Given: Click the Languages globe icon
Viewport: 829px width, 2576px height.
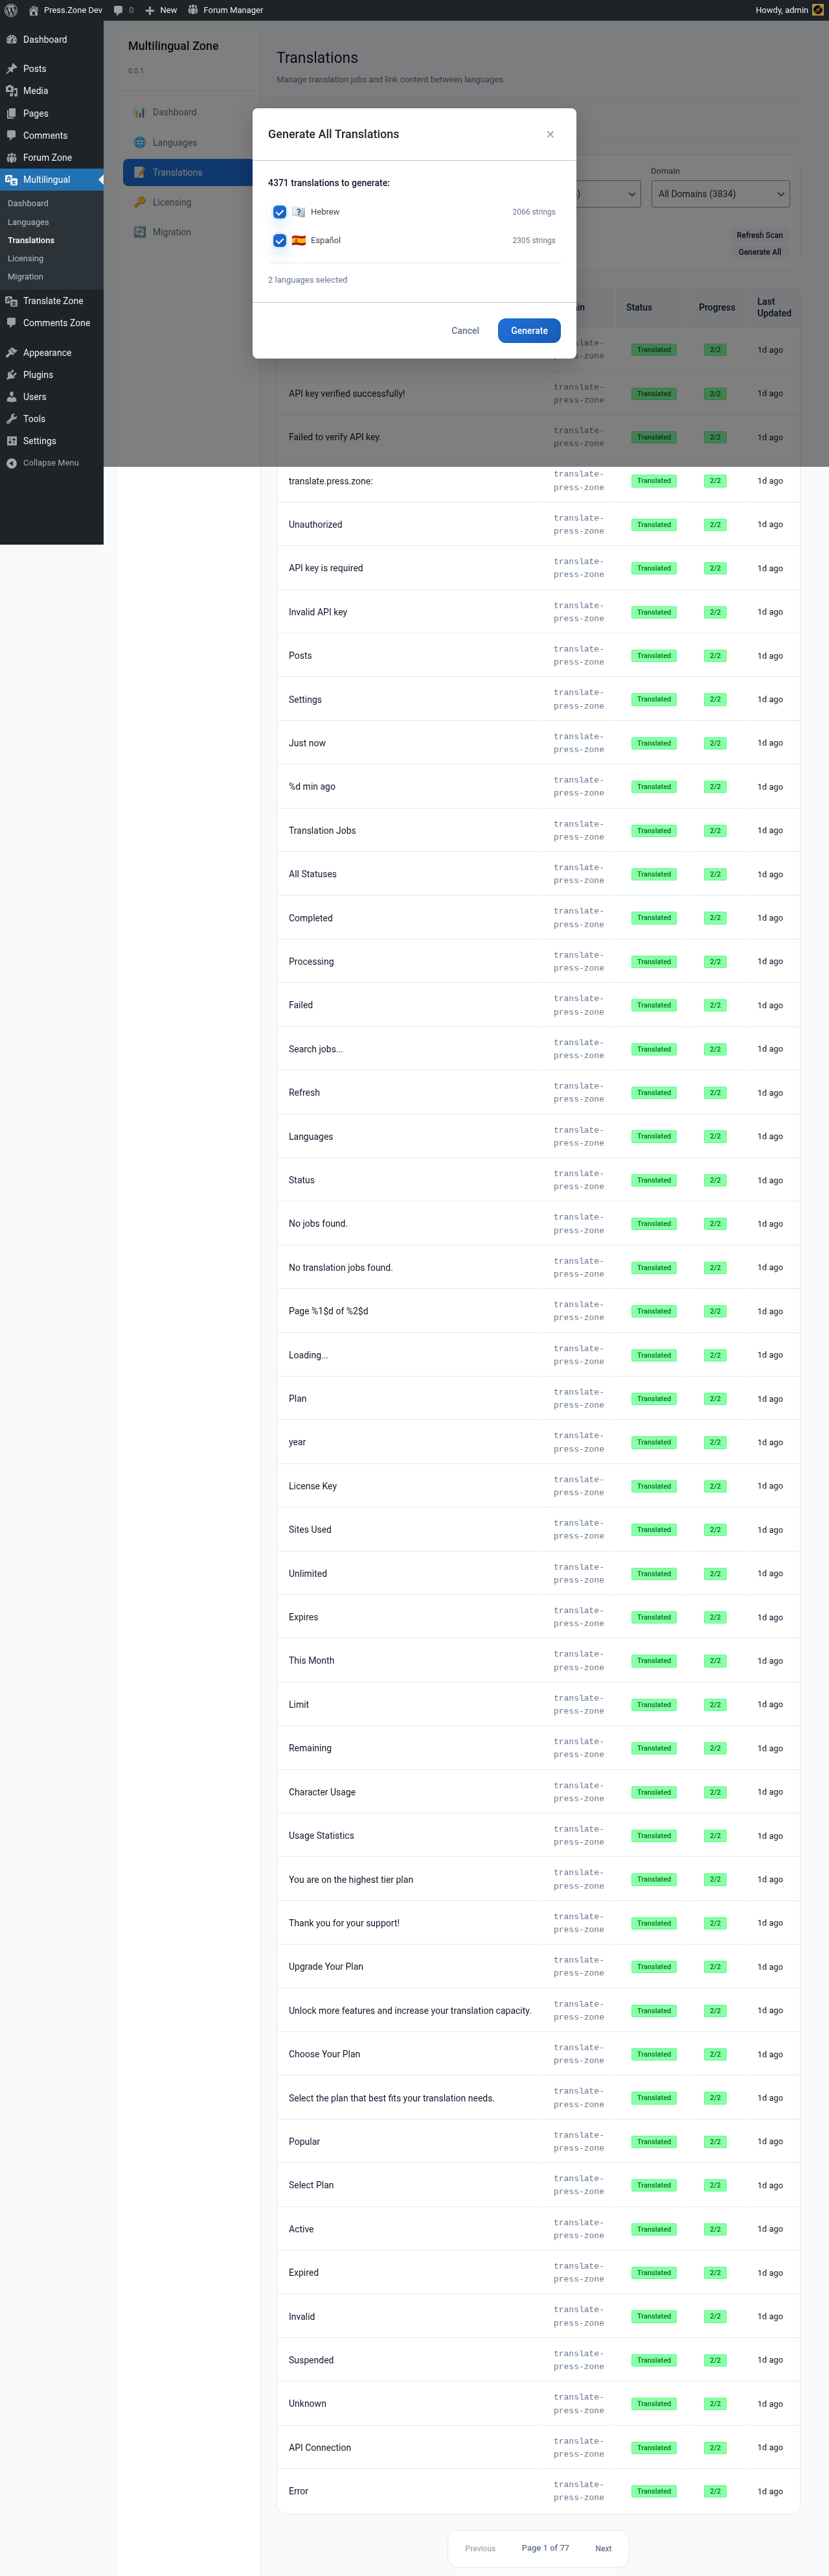Looking at the screenshot, I should [140, 142].
